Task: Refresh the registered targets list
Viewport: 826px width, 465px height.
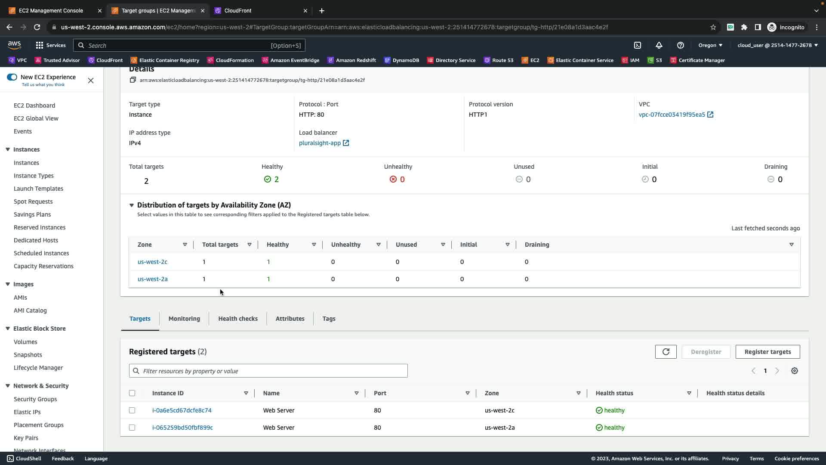Action: click(x=666, y=352)
